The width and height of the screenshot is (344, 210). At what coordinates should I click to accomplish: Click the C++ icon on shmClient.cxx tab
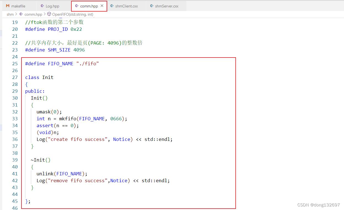(x=112, y=6)
